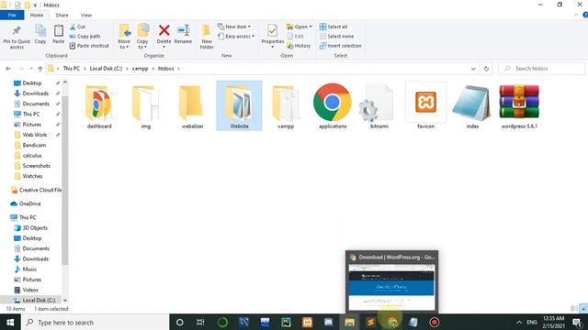The width and height of the screenshot is (588, 330).
Task: Click the Windows Start button
Action: point(10,322)
